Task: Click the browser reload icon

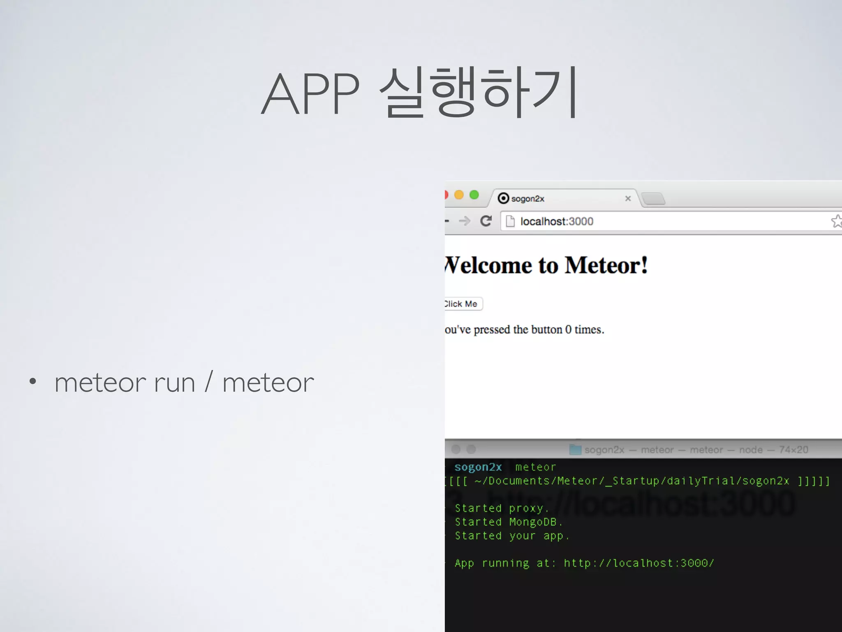Action: tap(486, 221)
